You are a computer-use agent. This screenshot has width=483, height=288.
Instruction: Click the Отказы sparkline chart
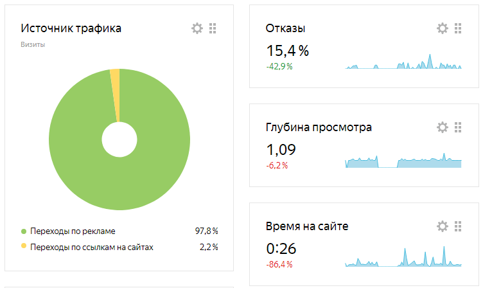tap(403, 61)
